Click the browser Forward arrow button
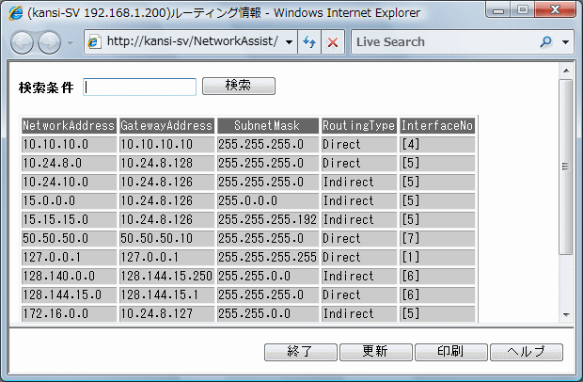This screenshot has height=382, width=583. tap(49, 42)
